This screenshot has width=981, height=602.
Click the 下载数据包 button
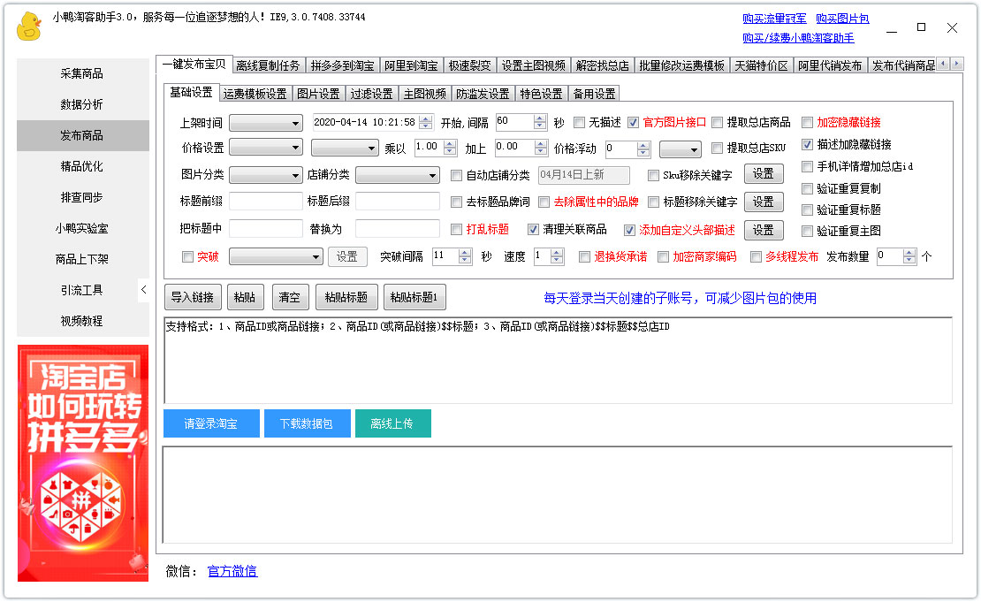(307, 423)
